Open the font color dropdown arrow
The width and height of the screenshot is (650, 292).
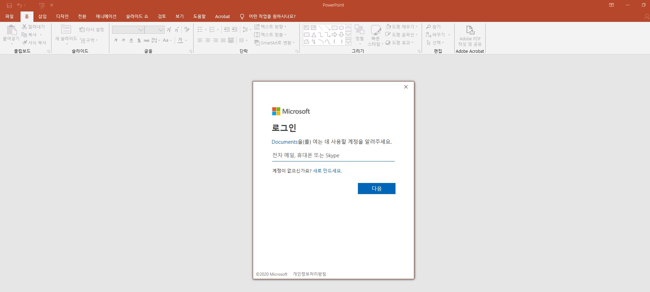pyautogui.click(x=186, y=40)
